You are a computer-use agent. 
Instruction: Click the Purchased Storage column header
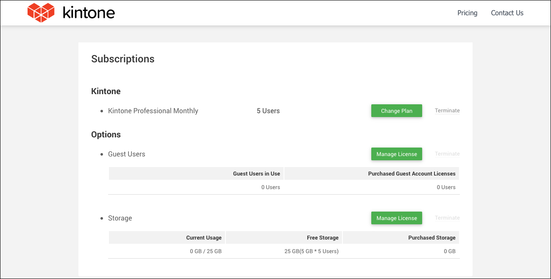[431, 237]
